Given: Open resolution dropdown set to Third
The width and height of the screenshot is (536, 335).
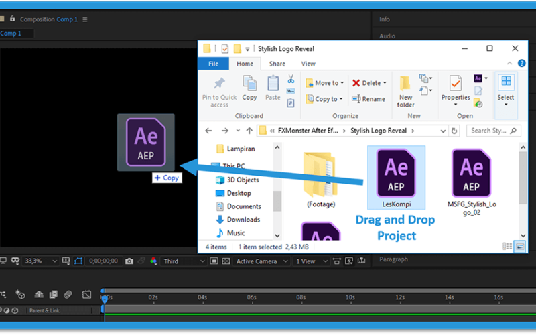Looking at the screenshot, I should [184, 261].
